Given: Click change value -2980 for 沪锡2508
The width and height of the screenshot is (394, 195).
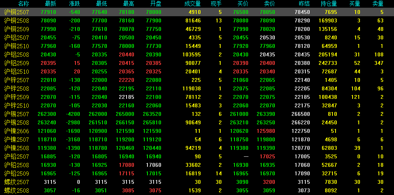Looking at the screenshot, I should click(x=73, y=122).
